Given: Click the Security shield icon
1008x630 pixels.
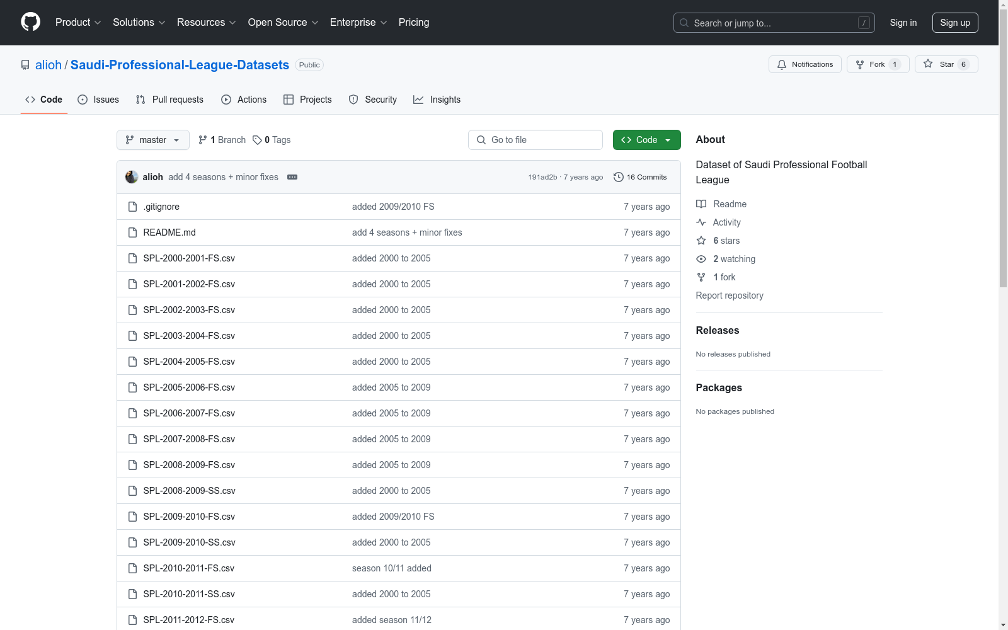Looking at the screenshot, I should (353, 100).
